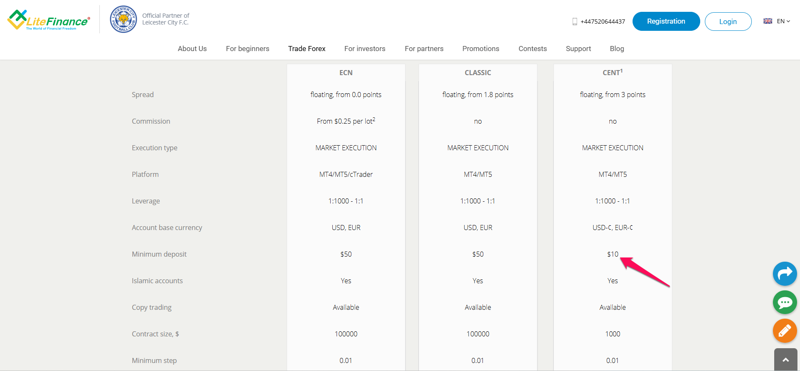The width and height of the screenshot is (800, 371).
Task: Click 'floating, from 0.0 points' ECN spread
Action: pos(346,95)
